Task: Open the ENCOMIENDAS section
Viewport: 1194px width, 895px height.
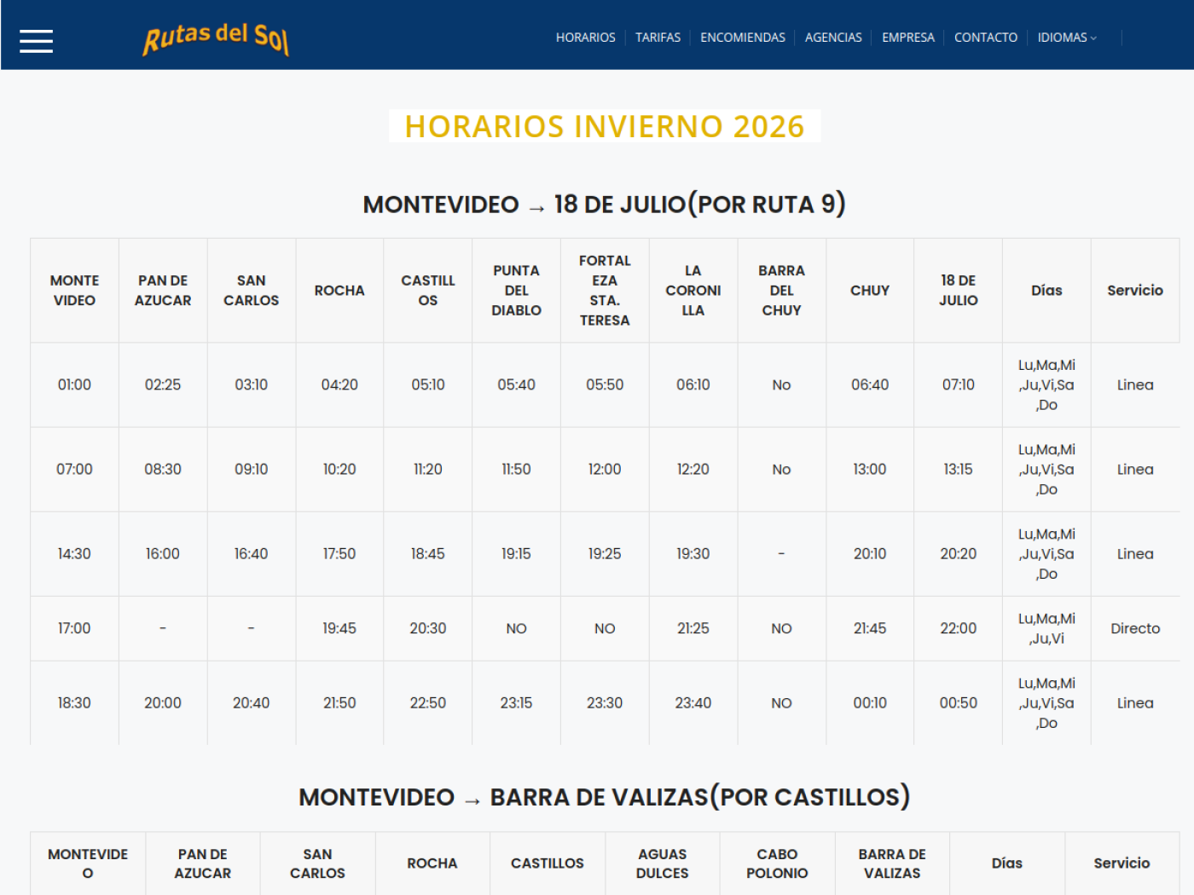Action: 743,38
